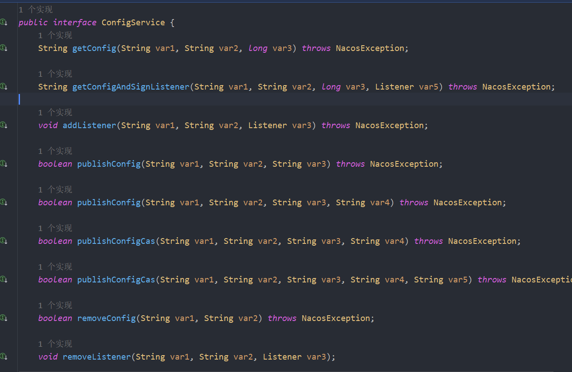The image size is (572, 372).
Task: Open the '1 个实现' hint above ConfigService
Action: 36,10
